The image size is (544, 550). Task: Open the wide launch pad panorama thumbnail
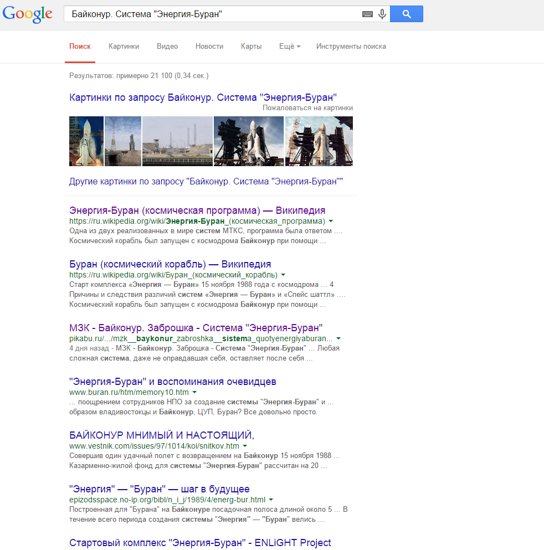[177, 141]
